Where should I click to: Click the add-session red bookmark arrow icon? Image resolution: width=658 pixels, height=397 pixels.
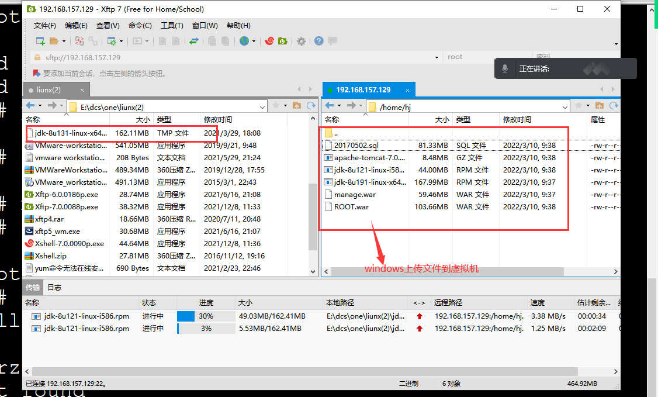[x=36, y=74]
